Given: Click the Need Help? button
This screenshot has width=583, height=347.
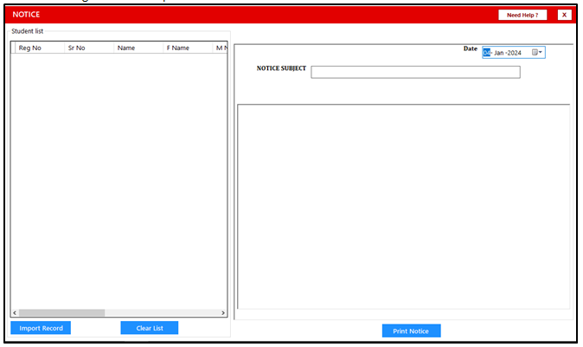Looking at the screenshot, I should tap(522, 15).
